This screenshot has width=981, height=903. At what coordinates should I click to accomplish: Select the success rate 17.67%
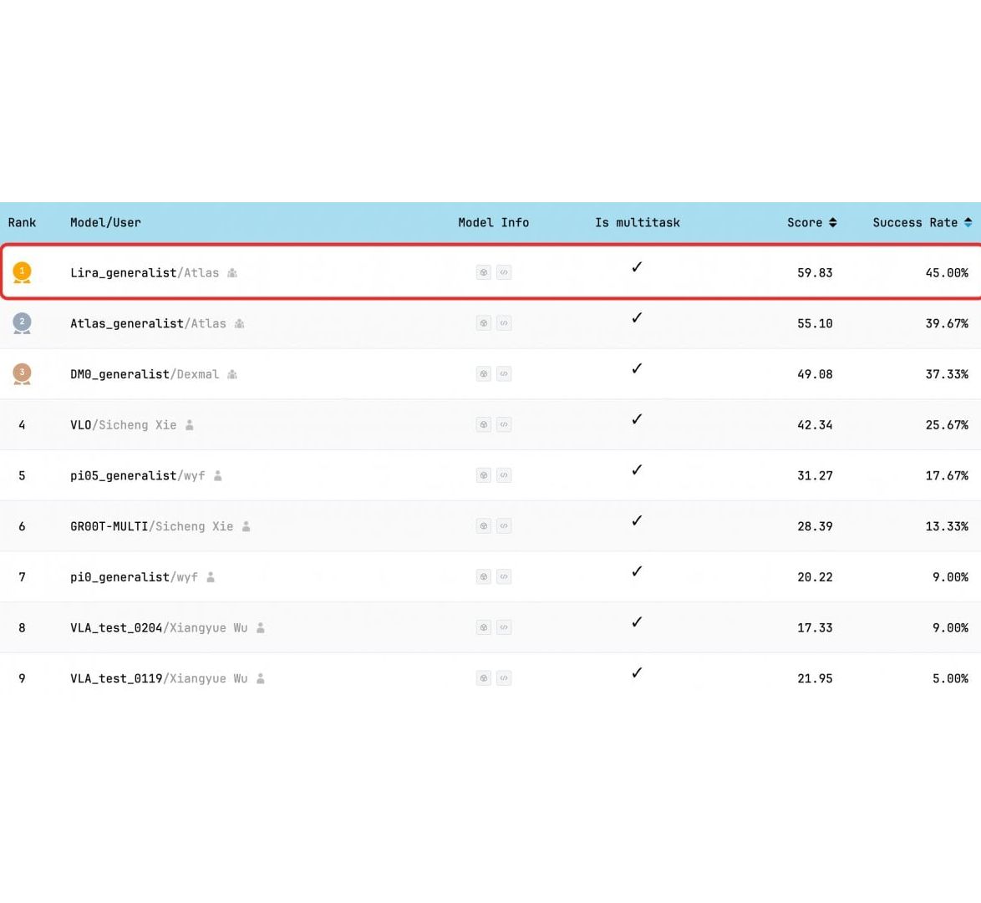[947, 475]
